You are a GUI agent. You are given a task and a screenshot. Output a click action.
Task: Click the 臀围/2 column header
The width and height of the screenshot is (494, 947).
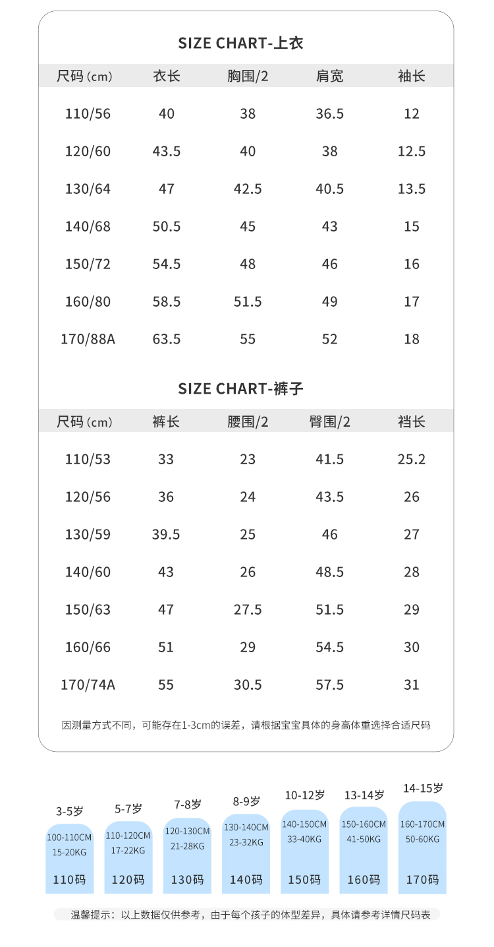click(x=329, y=421)
